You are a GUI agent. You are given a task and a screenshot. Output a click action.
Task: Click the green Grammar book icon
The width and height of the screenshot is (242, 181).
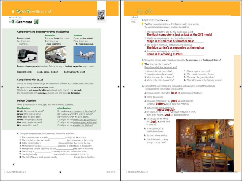click(x=36, y=22)
